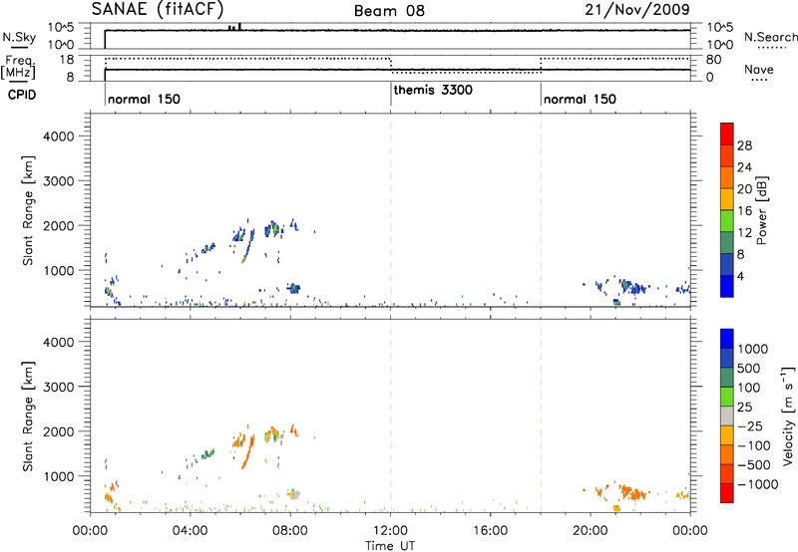The width and height of the screenshot is (798, 552).
Task: Click the CPID row label
Action: [x=22, y=95]
